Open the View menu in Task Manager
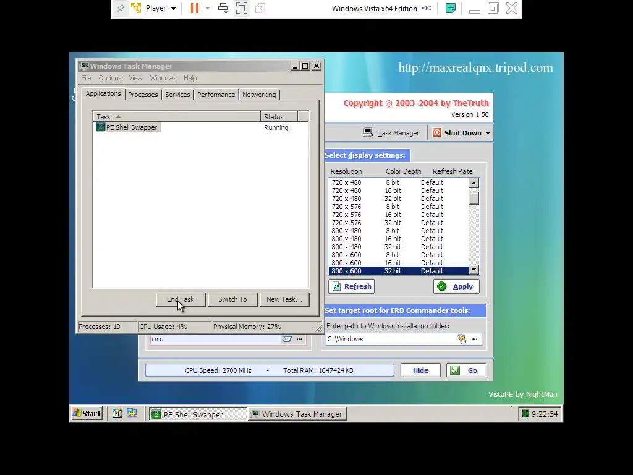This screenshot has width=633, height=475. tap(135, 78)
